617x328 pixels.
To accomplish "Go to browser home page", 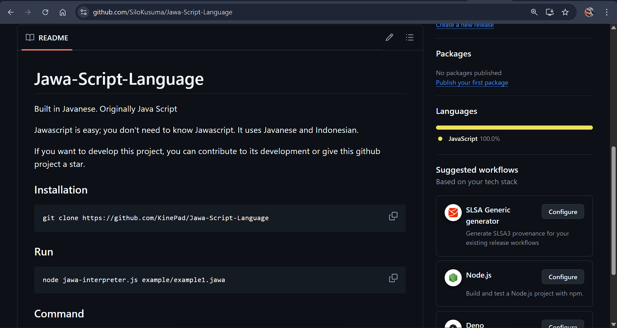I will (63, 12).
